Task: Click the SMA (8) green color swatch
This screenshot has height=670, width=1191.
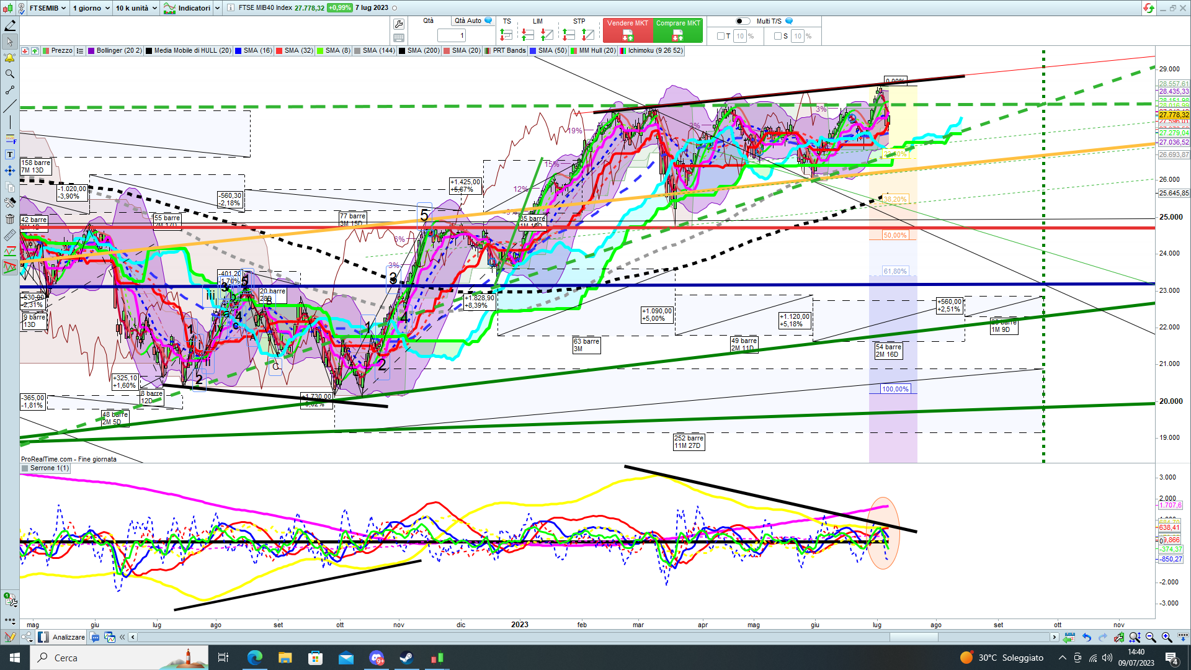Action: click(320, 51)
